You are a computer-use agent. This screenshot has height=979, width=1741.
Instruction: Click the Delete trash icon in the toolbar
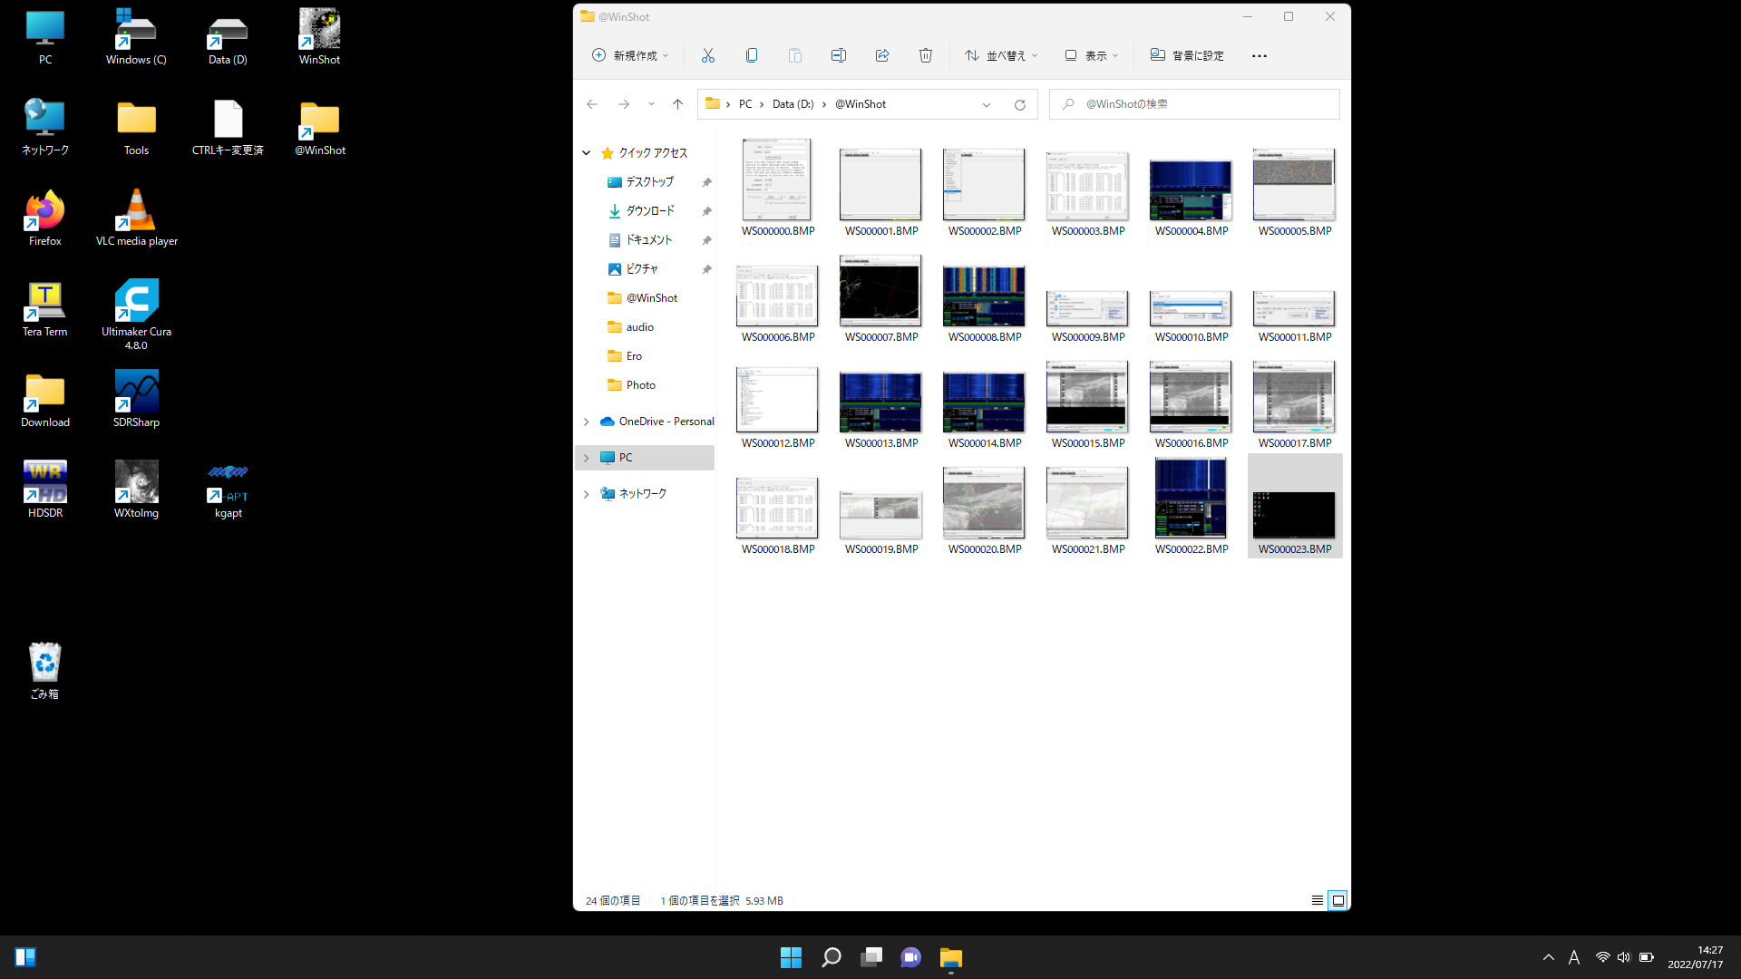pos(926,55)
